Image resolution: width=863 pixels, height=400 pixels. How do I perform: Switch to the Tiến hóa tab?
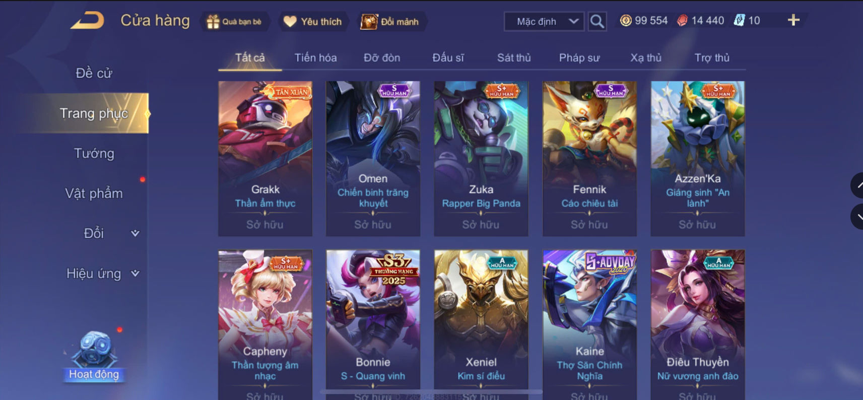[x=315, y=58]
